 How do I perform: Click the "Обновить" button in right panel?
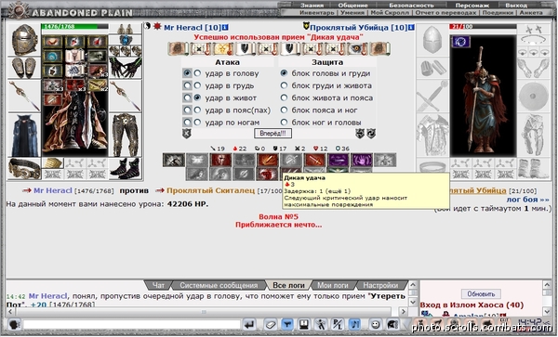click(x=481, y=294)
